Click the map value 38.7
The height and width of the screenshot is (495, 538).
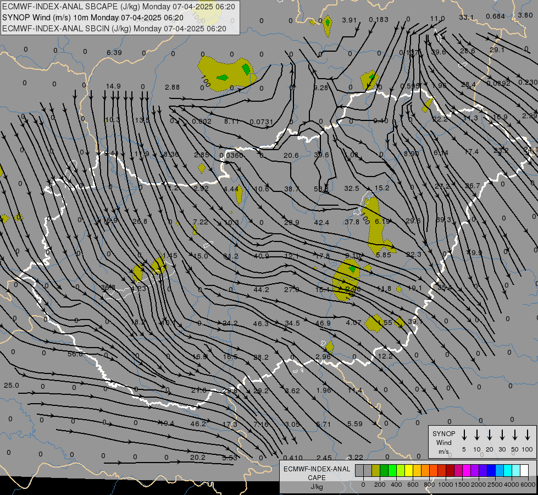pyautogui.click(x=292, y=189)
